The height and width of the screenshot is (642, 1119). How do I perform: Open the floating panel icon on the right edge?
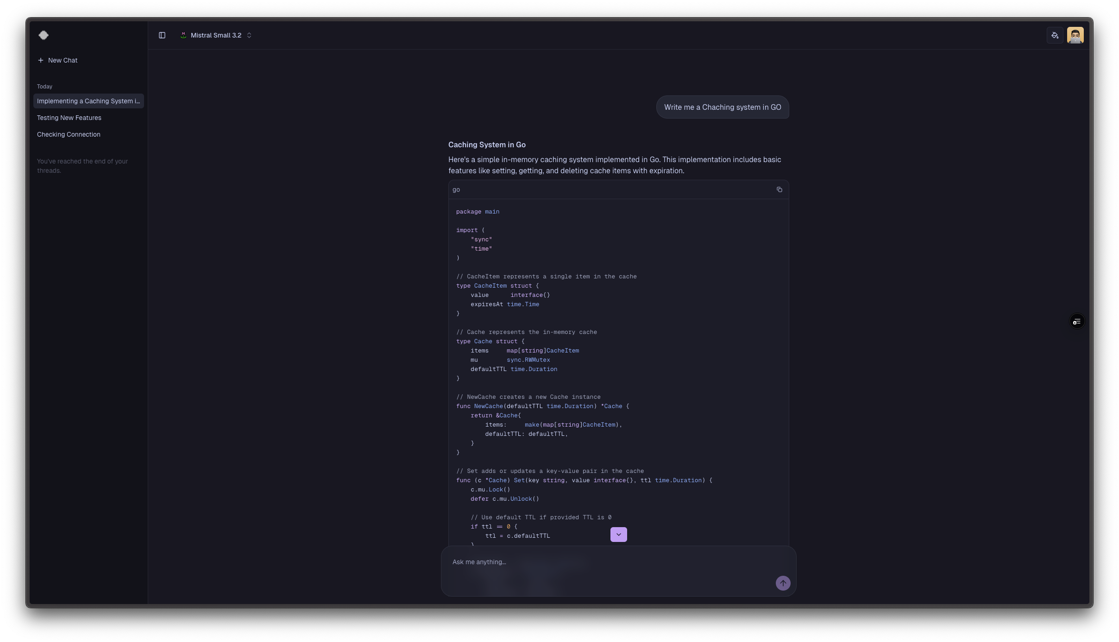[x=1077, y=321]
